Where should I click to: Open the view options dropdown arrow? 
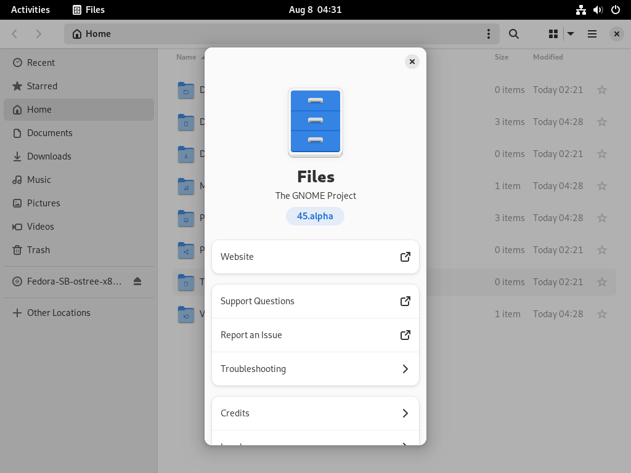571,34
